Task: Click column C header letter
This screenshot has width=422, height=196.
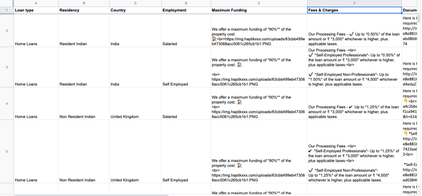Action: point(135,3)
